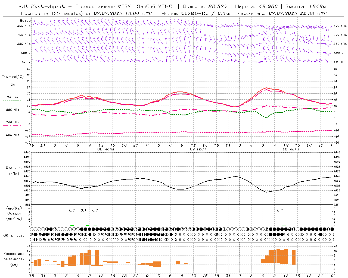Click the Ветер panel label

pyautogui.click(x=25, y=21)
